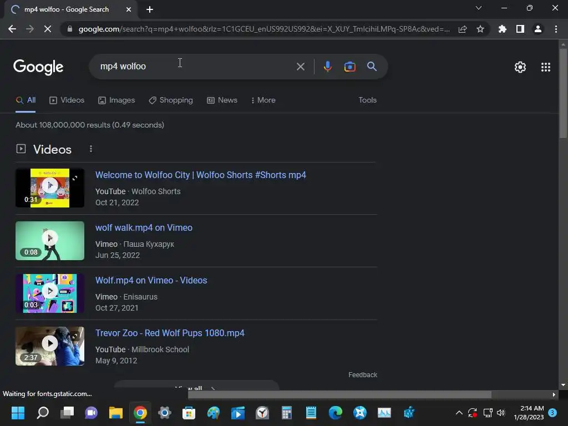
Task: Search by image camera icon
Action: coord(349,67)
